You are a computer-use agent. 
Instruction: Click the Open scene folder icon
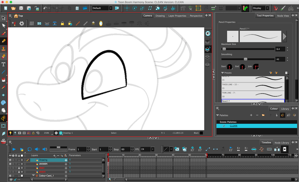pos(13,8)
